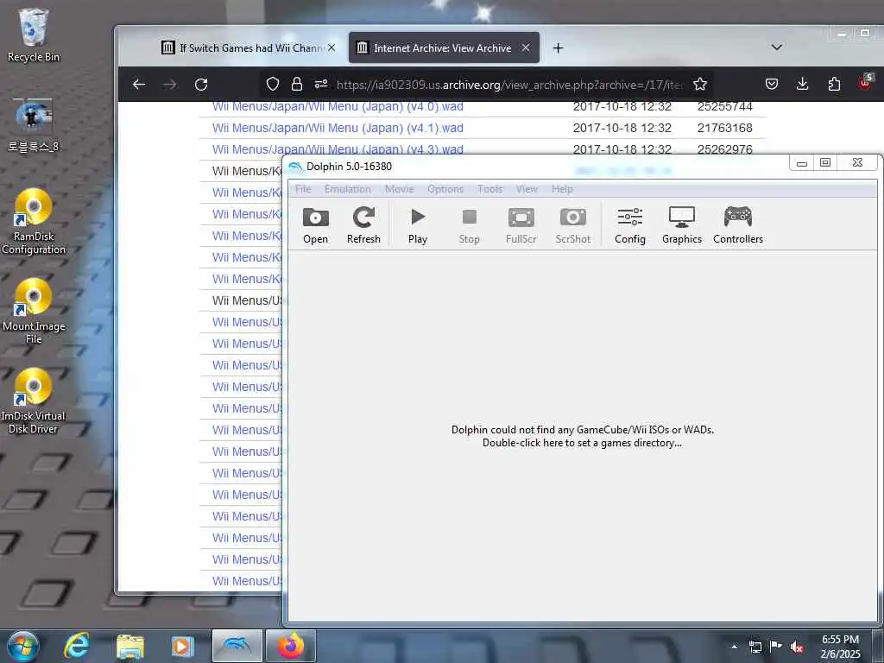Close the Internet Archive: View Archive tab
The image size is (884, 663).
[x=526, y=48]
